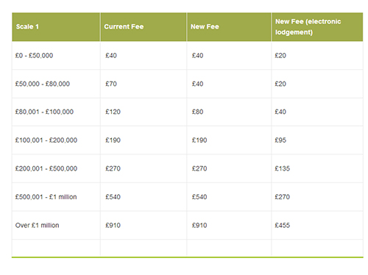
Task: Click the Scale 1 column header
Action: click(x=27, y=26)
